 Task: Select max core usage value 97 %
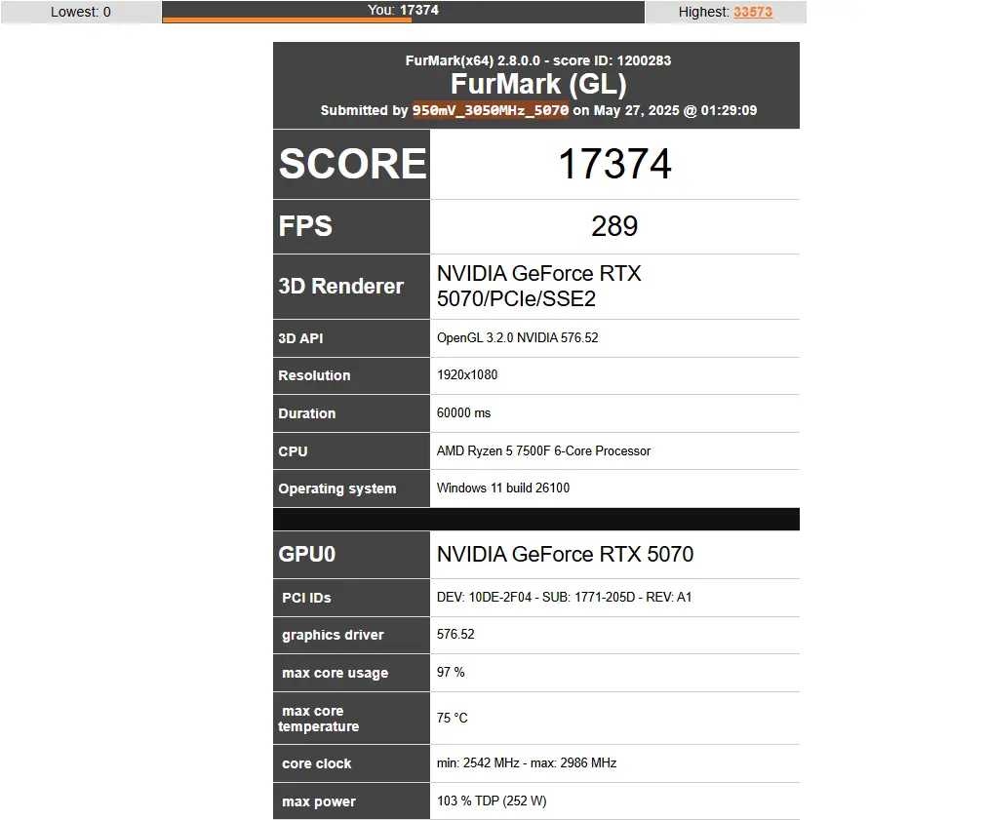[451, 672]
